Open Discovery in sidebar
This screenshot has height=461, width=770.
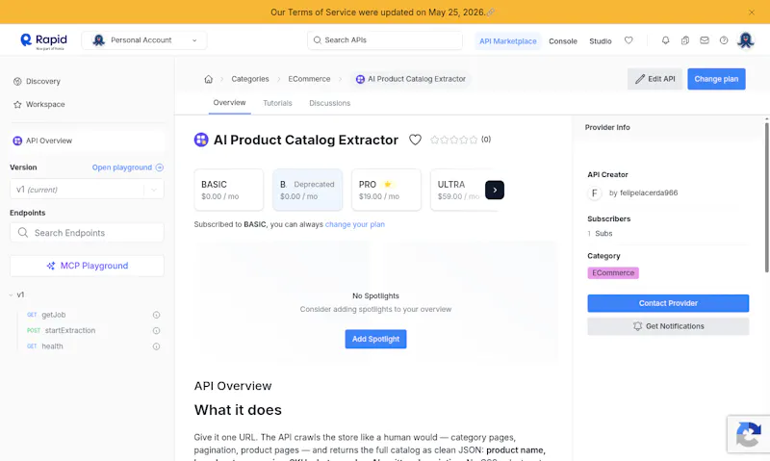[x=37, y=82]
